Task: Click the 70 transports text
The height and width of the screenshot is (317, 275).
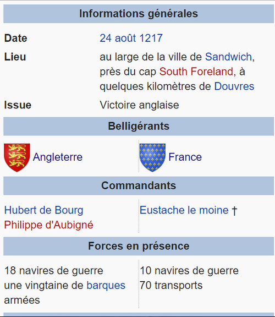Action: click(x=171, y=286)
